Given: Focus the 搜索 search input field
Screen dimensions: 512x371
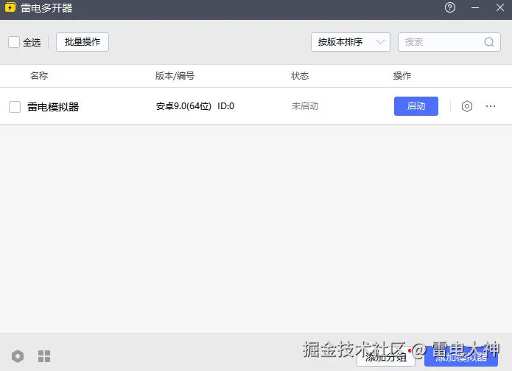Looking at the screenshot, I should (449, 42).
